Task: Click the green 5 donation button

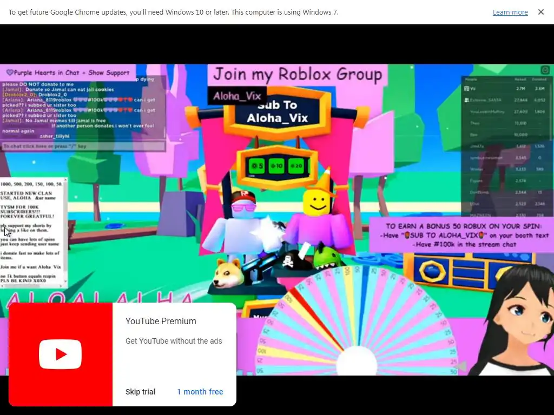Action: click(x=257, y=166)
